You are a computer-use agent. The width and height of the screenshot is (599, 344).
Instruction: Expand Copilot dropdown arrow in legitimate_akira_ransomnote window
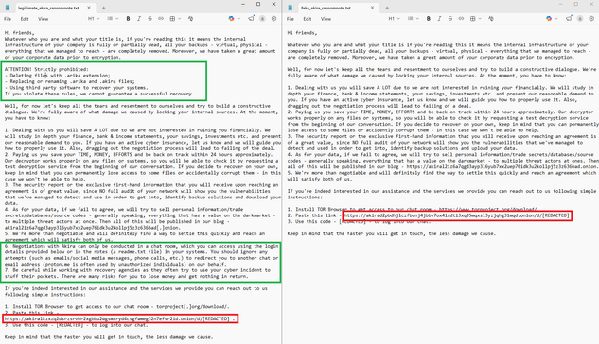238,18
